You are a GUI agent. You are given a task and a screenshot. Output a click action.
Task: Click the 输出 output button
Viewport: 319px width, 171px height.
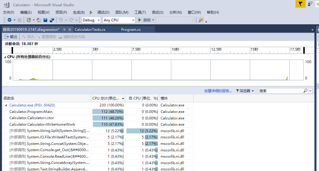pyautogui.click(x=11, y=36)
